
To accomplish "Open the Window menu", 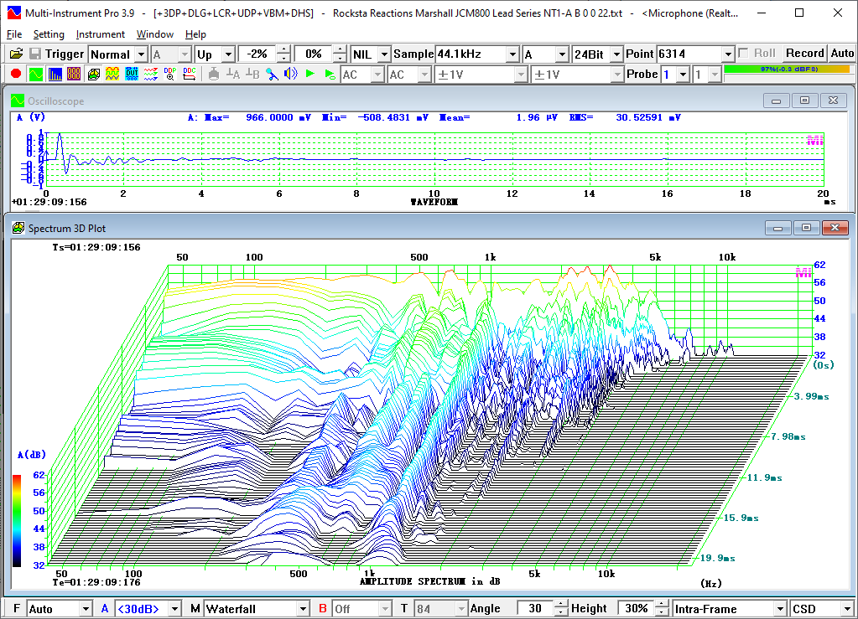I will (155, 34).
